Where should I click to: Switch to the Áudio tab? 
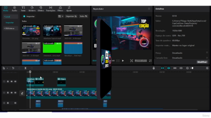click(15, 9)
